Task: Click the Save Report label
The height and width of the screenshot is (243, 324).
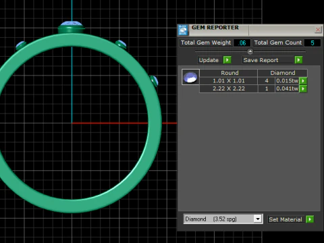Action: point(261,60)
